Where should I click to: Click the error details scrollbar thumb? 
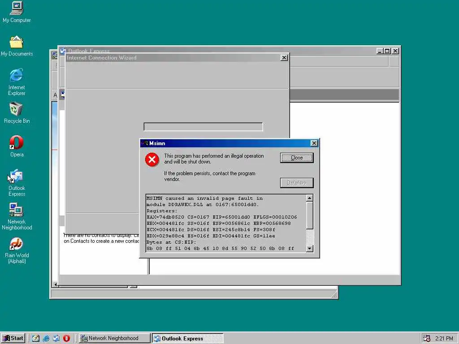[310, 215]
